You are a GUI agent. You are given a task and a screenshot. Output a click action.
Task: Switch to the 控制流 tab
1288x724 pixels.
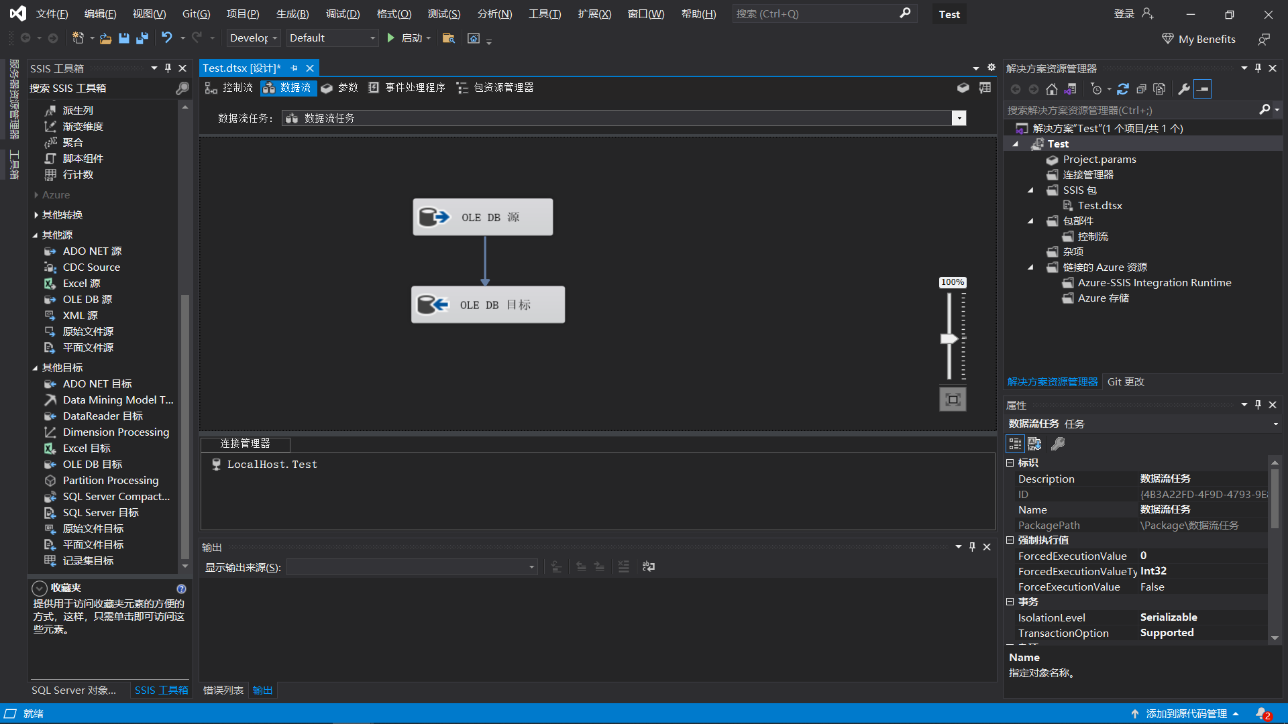(x=229, y=88)
